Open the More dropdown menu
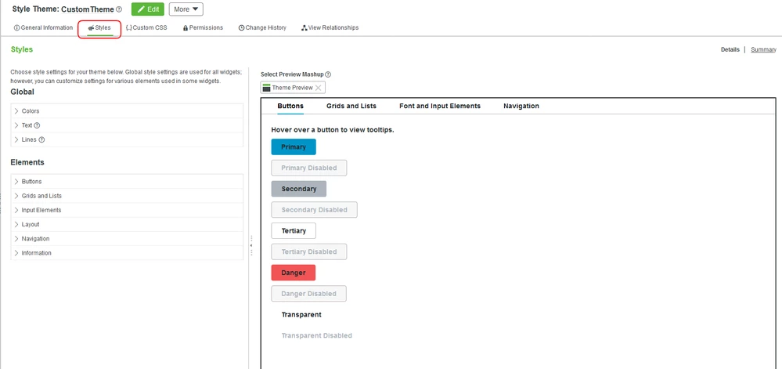Viewport: 782px width, 369px height. point(186,9)
